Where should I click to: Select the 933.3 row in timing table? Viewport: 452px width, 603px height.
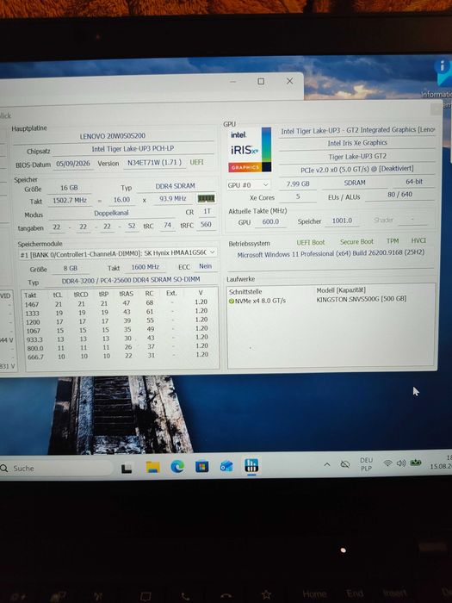click(x=116, y=339)
